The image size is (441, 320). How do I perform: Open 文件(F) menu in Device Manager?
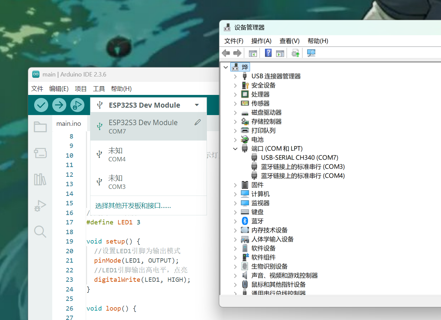click(234, 41)
